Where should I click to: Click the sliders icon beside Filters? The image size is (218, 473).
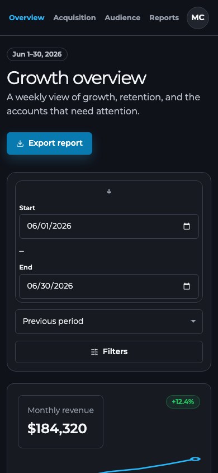click(94, 352)
